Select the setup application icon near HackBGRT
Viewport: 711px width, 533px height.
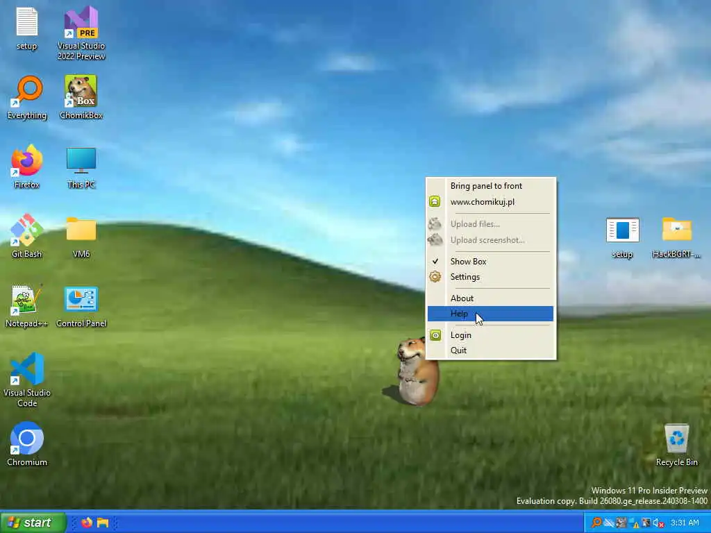click(x=622, y=237)
